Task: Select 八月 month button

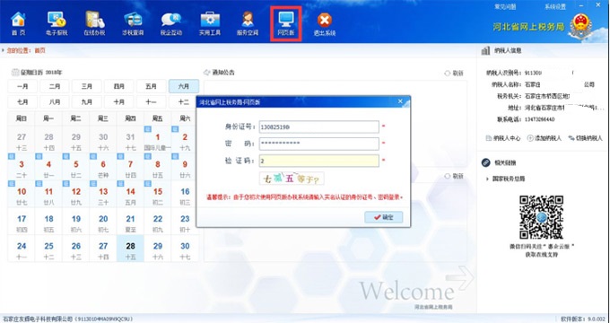Action: click(55, 102)
